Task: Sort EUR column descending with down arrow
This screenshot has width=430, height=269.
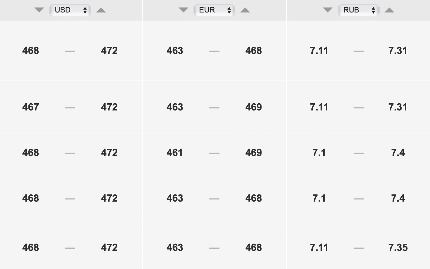Action: [x=183, y=10]
